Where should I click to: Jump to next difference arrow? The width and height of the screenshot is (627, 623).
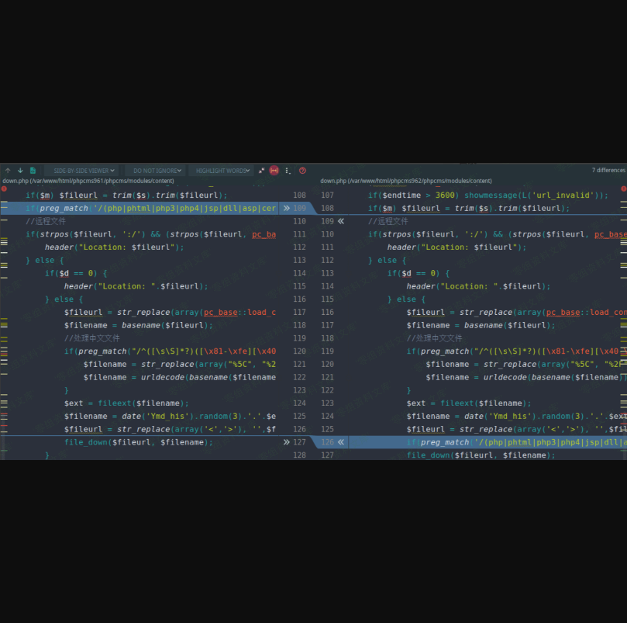pyautogui.click(x=20, y=171)
